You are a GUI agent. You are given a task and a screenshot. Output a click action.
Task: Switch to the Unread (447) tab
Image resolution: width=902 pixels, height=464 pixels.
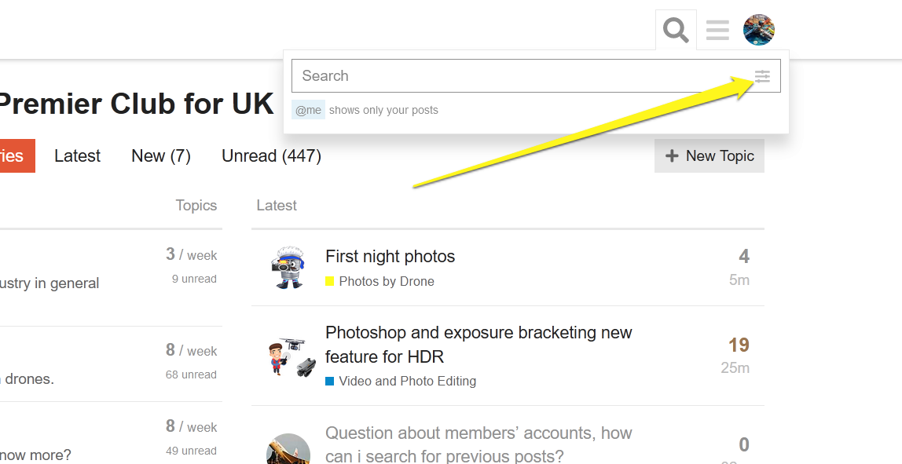pyautogui.click(x=271, y=156)
